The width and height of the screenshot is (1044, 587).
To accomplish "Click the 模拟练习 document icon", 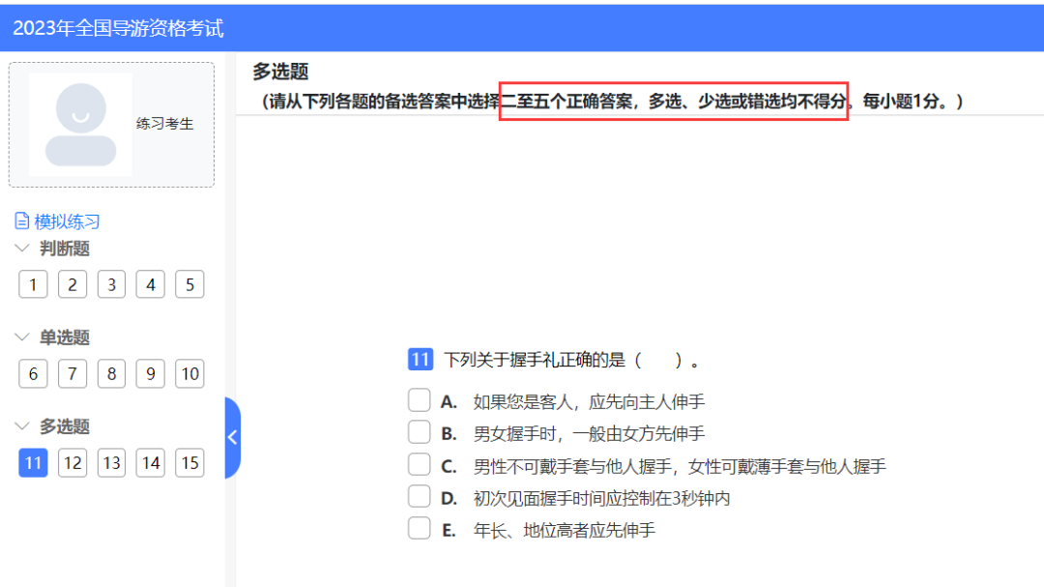I will click(22, 220).
